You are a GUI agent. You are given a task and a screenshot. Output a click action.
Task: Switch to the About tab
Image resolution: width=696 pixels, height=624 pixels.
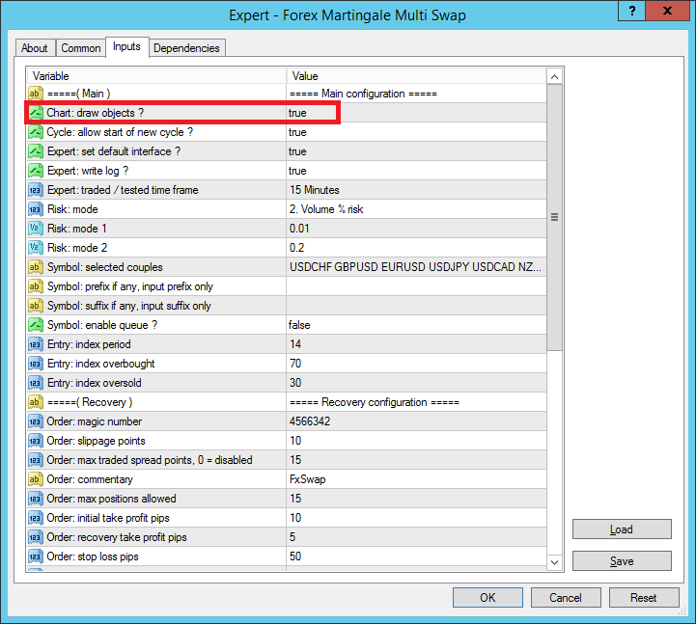coord(35,48)
